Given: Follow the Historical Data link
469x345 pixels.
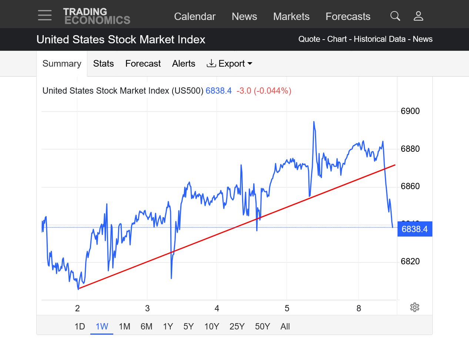Looking at the screenshot, I should (x=379, y=39).
